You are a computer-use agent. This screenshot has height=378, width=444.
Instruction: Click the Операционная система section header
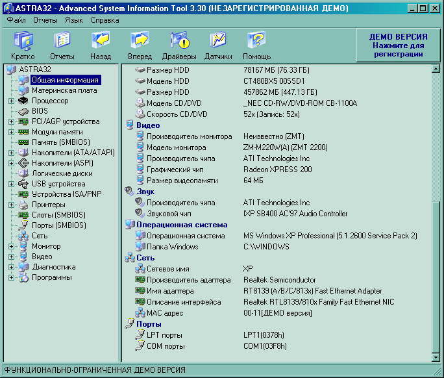(x=182, y=225)
